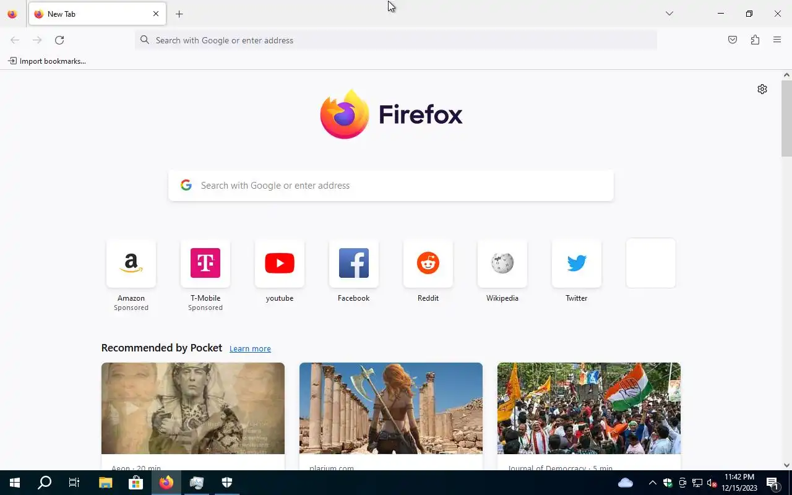Open Windows taskbar search

(45, 483)
